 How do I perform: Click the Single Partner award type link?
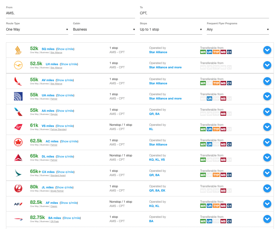(57, 191)
